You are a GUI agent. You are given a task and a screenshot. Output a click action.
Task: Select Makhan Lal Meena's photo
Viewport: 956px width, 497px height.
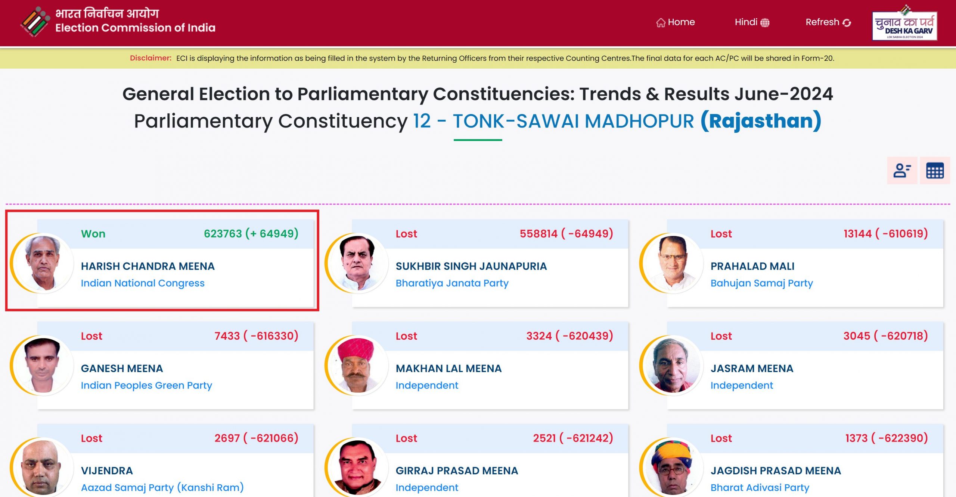point(358,365)
